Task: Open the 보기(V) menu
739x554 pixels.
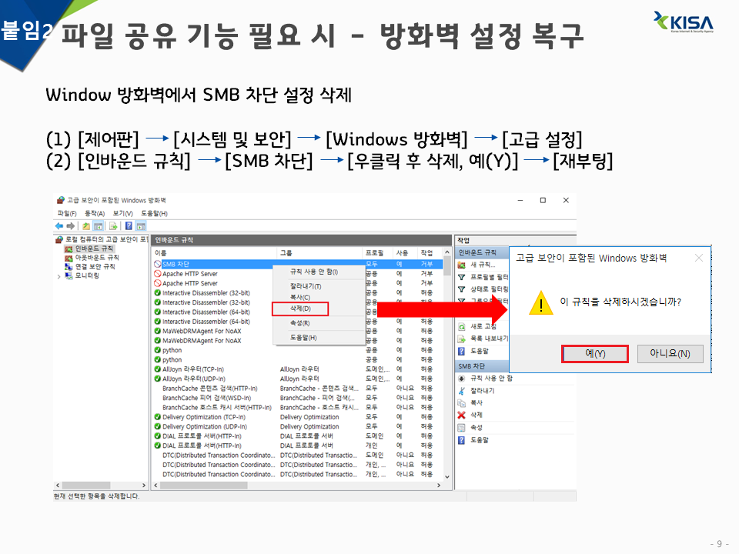Action: click(122, 213)
